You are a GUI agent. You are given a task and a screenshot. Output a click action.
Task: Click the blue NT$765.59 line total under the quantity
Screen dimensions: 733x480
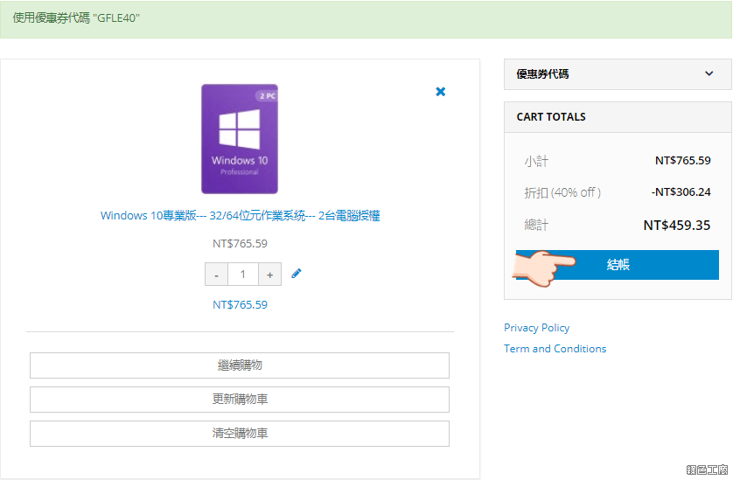coord(240,305)
